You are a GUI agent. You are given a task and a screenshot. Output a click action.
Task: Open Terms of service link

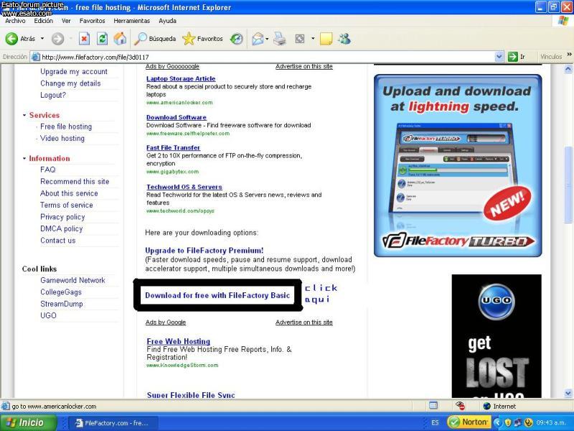point(66,205)
